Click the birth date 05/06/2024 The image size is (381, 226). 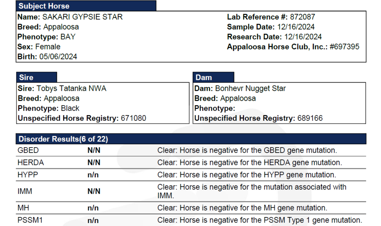tap(58, 57)
